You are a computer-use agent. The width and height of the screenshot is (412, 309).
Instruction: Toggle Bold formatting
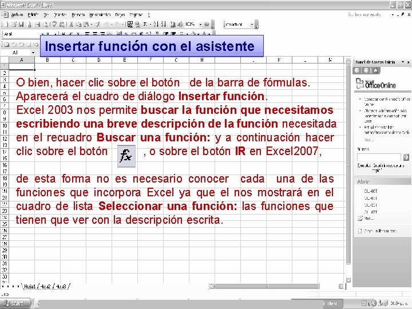(64, 34)
